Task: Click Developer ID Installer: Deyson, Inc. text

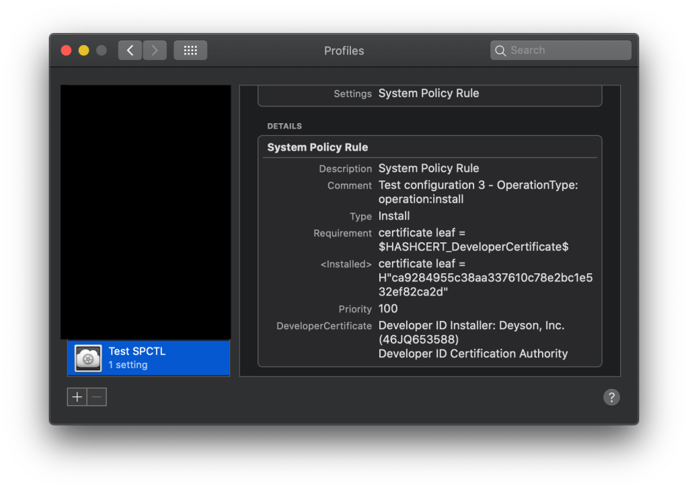Action: pyautogui.click(x=471, y=326)
